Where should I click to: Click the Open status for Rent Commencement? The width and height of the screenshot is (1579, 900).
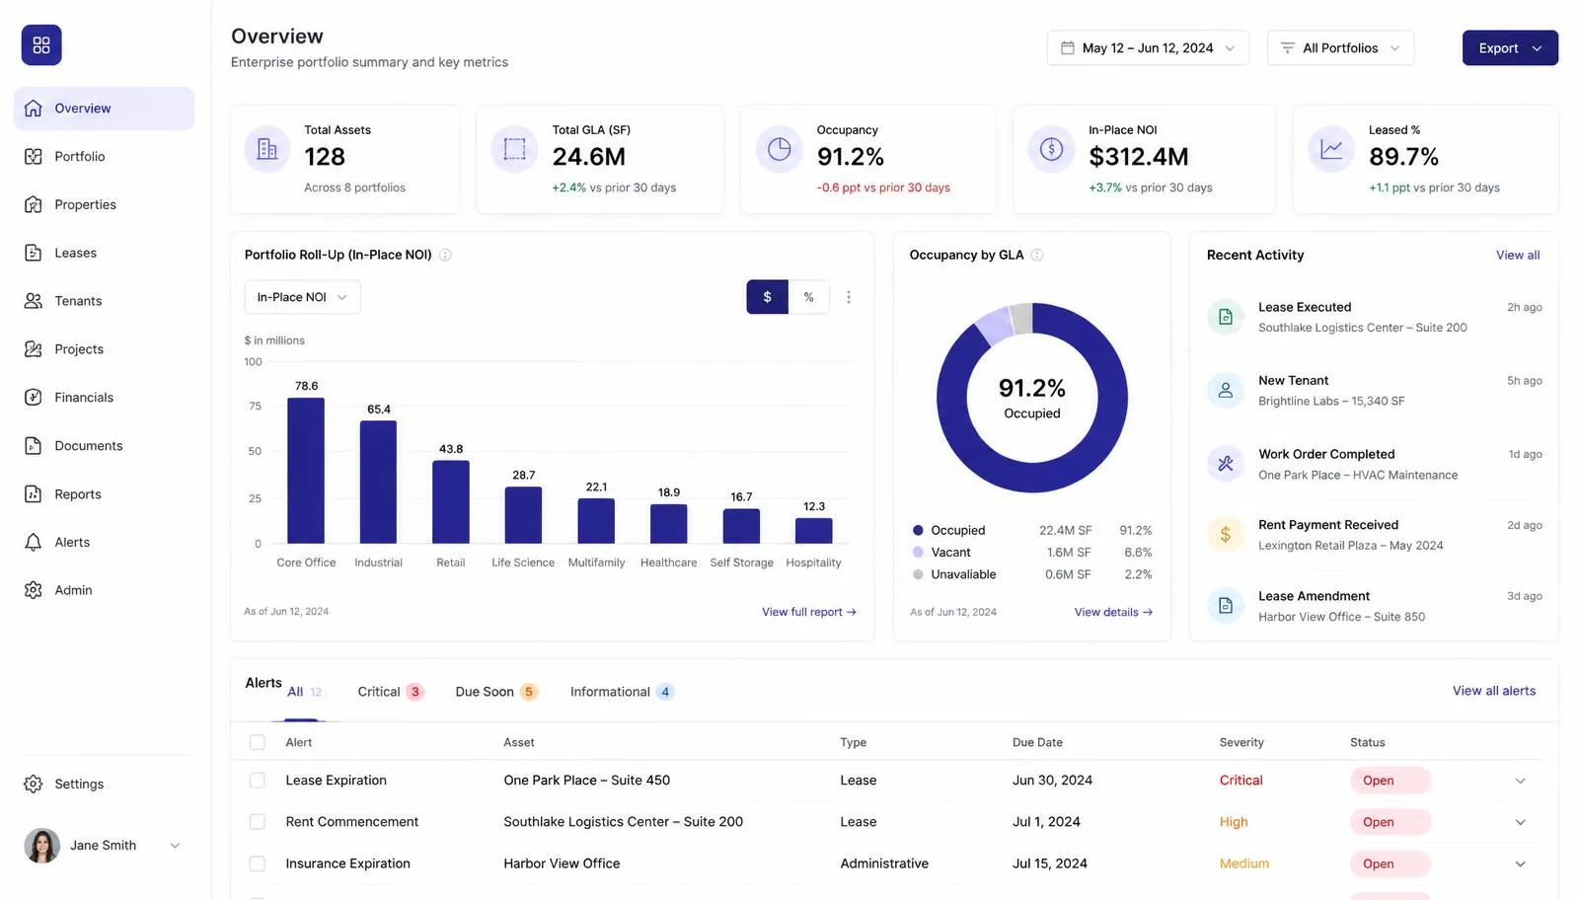[x=1390, y=822]
